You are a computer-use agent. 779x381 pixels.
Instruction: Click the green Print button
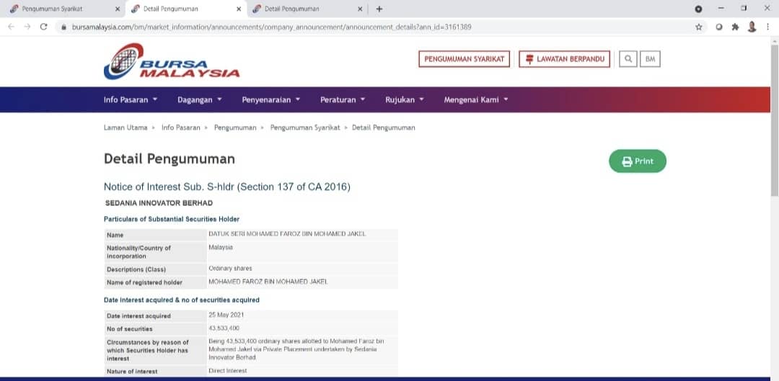tap(638, 161)
